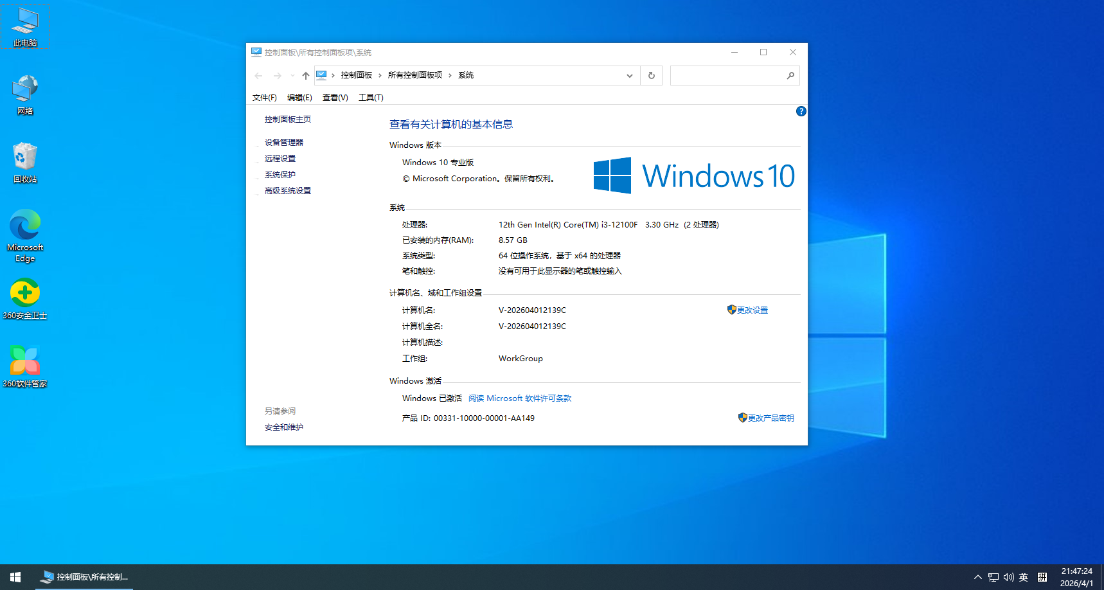This screenshot has height=590, width=1104.
Task: Click the 更改设置 shield link
Action: pos(753,310)
